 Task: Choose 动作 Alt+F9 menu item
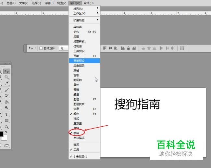coord(84,32)
